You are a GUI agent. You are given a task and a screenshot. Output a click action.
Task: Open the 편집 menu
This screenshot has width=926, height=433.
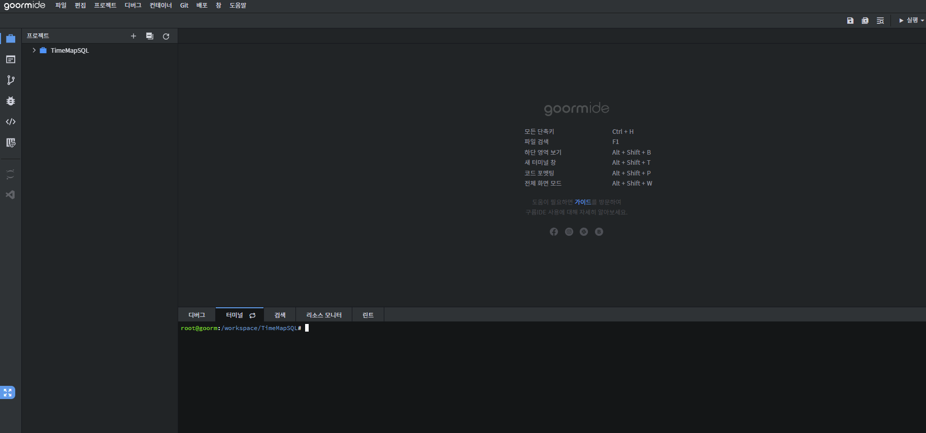80,6
